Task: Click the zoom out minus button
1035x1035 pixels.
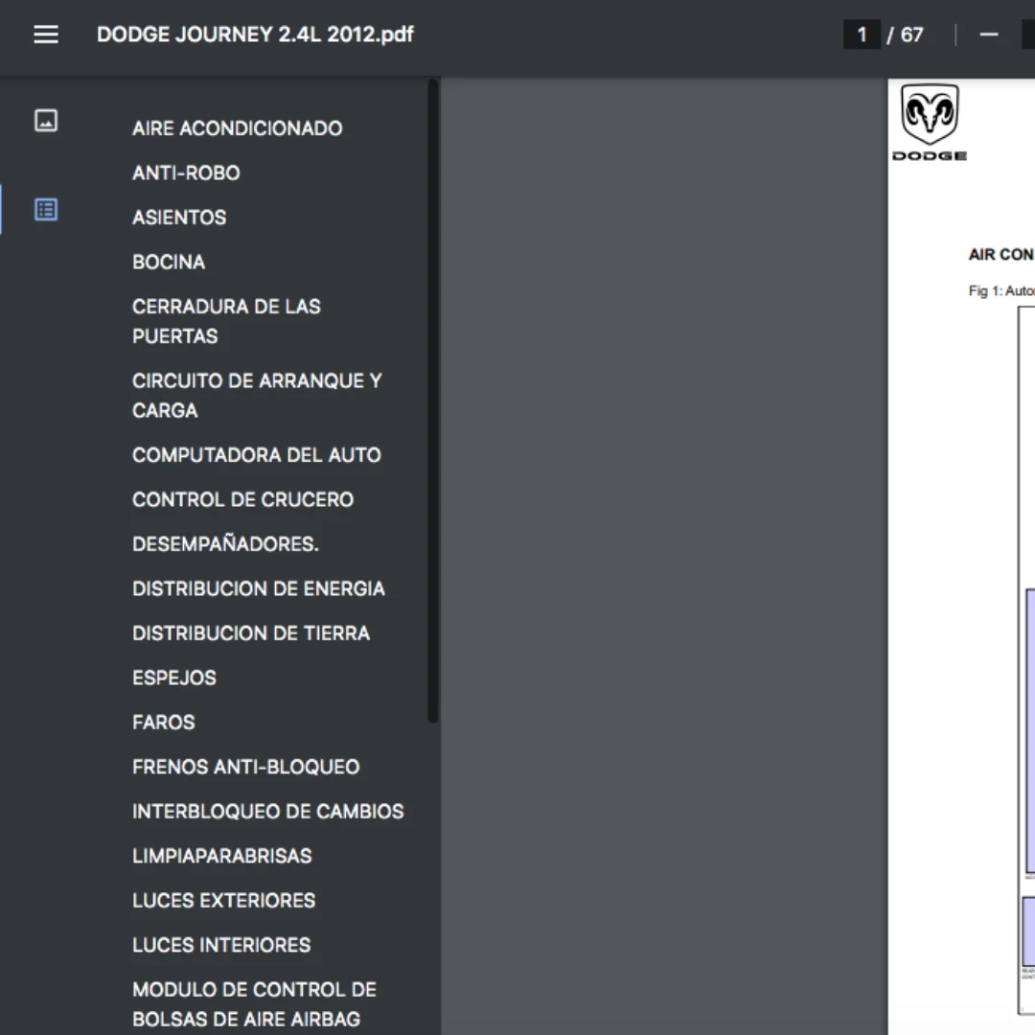Action: (x=988, y=34)
